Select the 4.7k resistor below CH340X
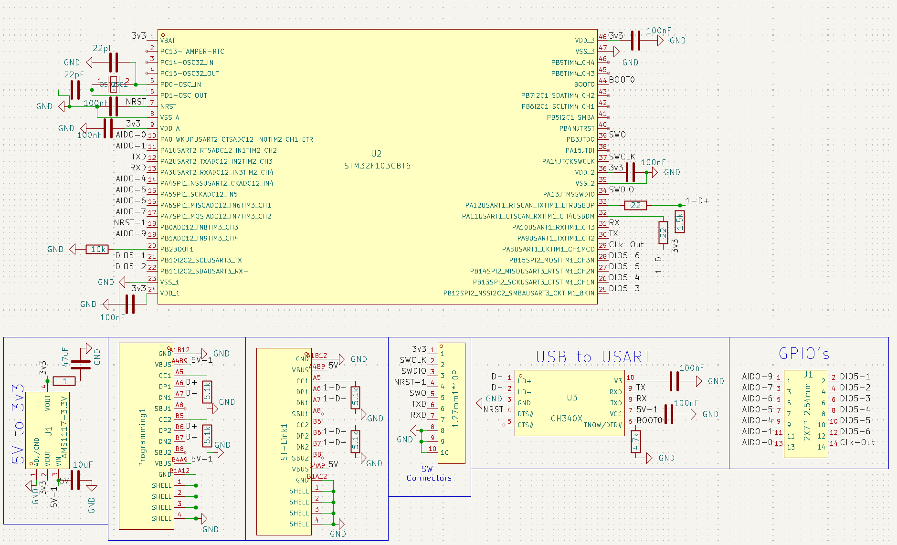The width and height of the screenshot is (897, 545). click(635, 441)
